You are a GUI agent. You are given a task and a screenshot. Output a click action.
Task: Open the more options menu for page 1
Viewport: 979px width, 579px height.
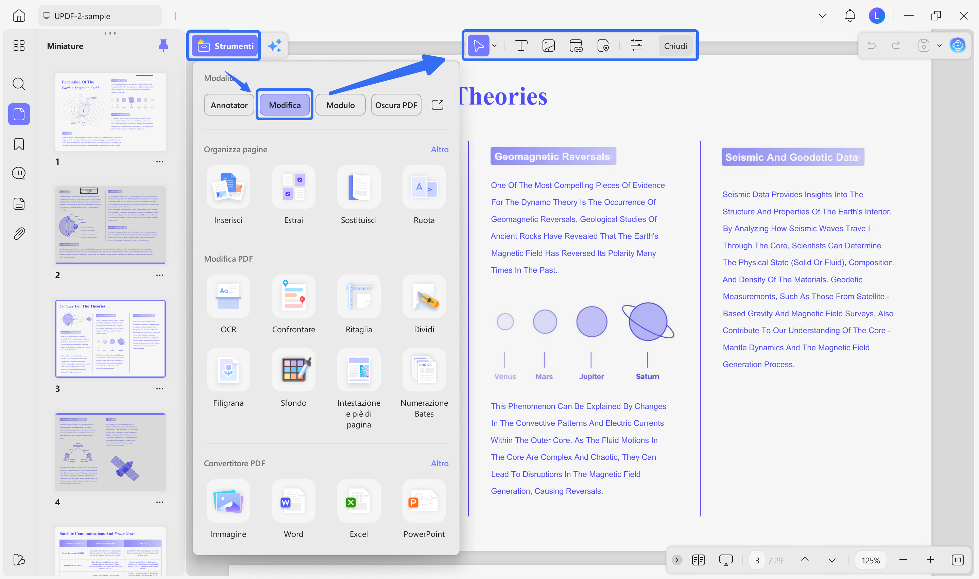159,161
